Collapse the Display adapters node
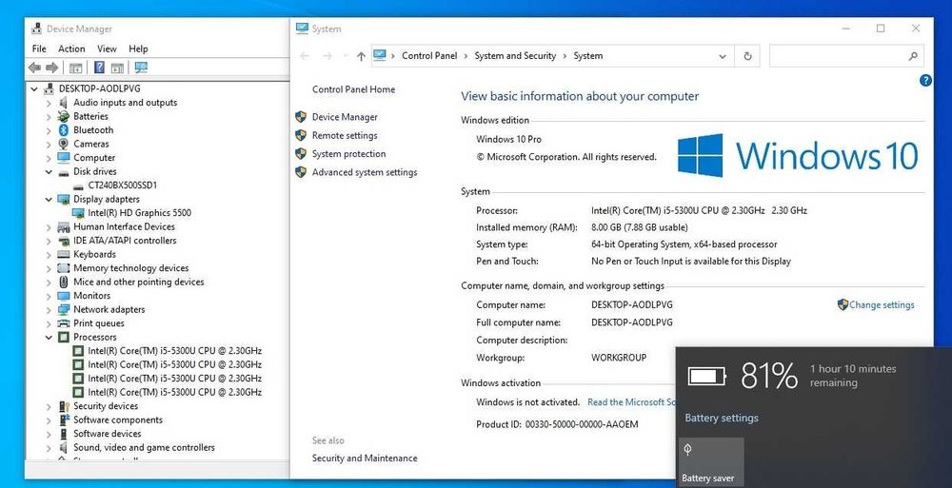Viewport: 952px width, 488px height. [49, 199]
